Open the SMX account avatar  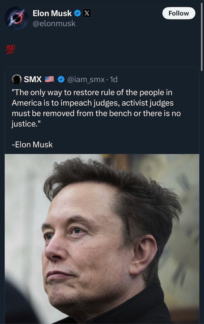(x=17, y=79)
